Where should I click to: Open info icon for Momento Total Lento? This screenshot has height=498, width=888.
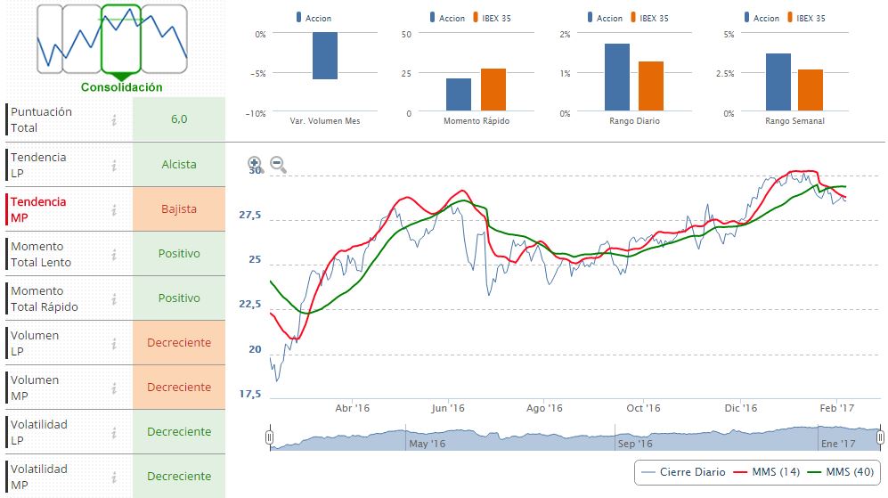(x=114, y=254)
